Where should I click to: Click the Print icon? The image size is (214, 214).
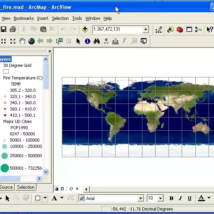[13, 29]
